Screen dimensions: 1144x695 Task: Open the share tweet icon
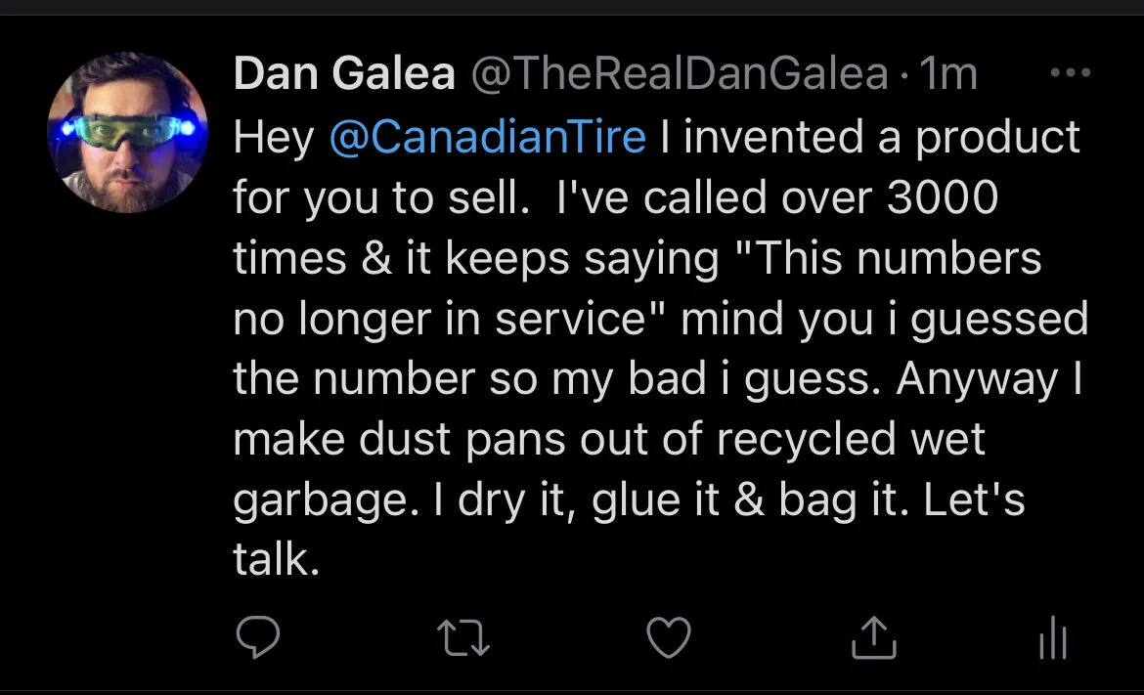point(873,636)
